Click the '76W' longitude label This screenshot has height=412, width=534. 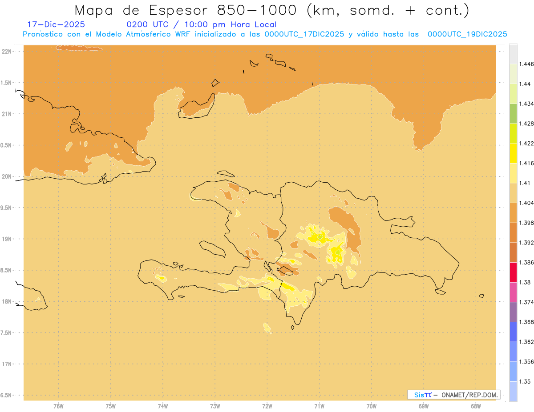pos(58,406)
